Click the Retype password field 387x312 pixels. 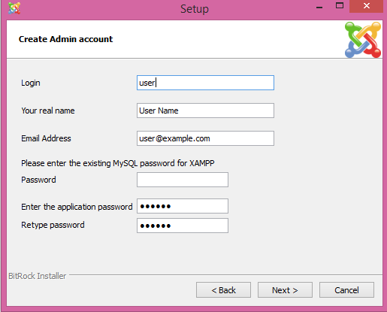click(x=183, y=226)
